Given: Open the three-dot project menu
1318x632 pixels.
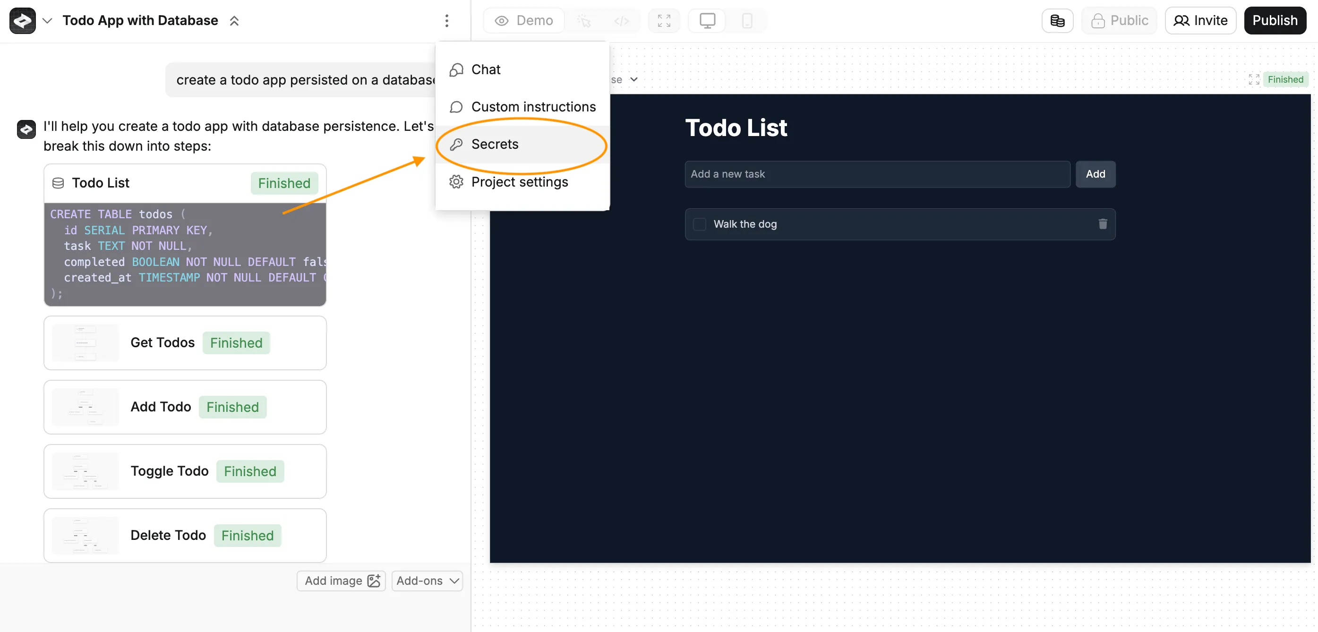Looking at the screenshot, I should click(x=447, y=20).
